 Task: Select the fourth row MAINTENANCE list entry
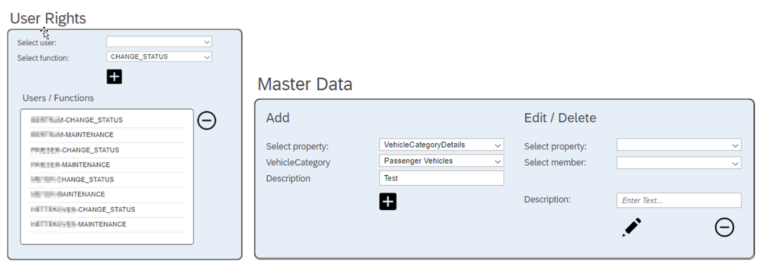(107, 165)
